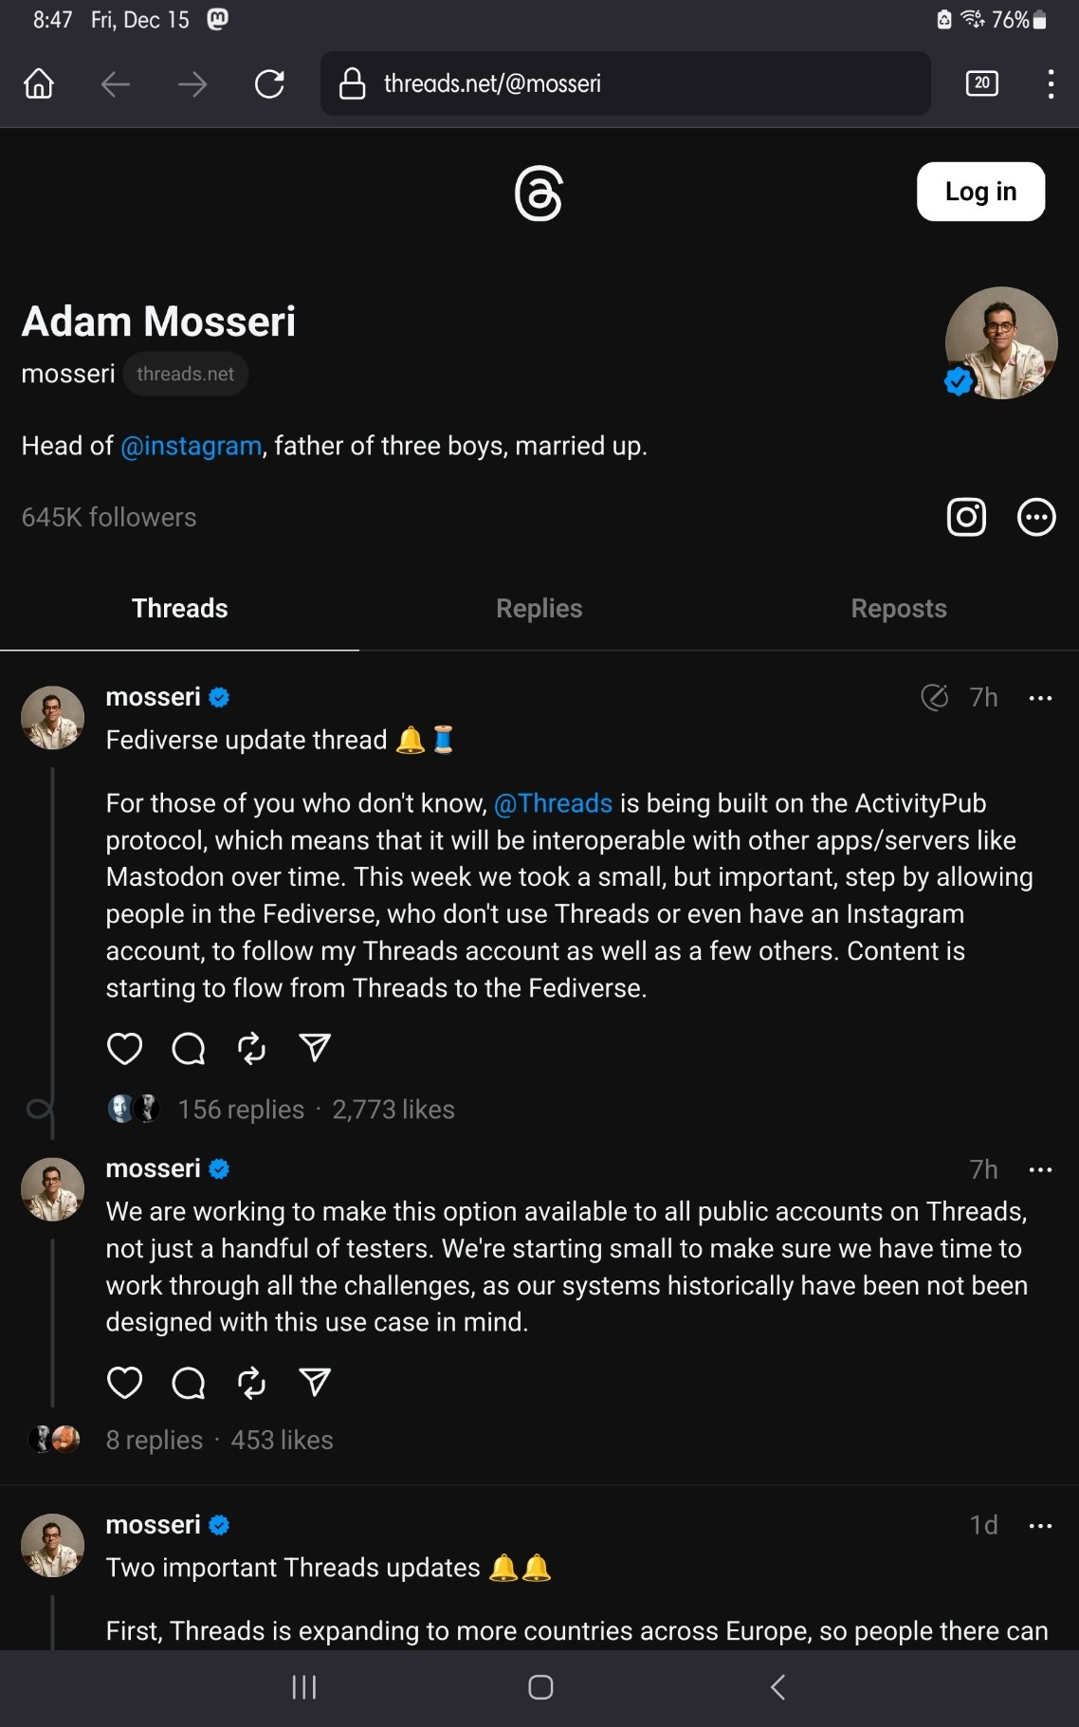Like the Fediverse update thread post
Screen dimensions: 1079x1727
pyautogui.click(x=124, y=1048)
